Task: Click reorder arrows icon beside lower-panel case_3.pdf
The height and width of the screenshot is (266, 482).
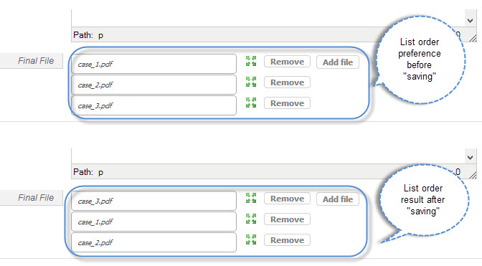Action: point(251,198)
